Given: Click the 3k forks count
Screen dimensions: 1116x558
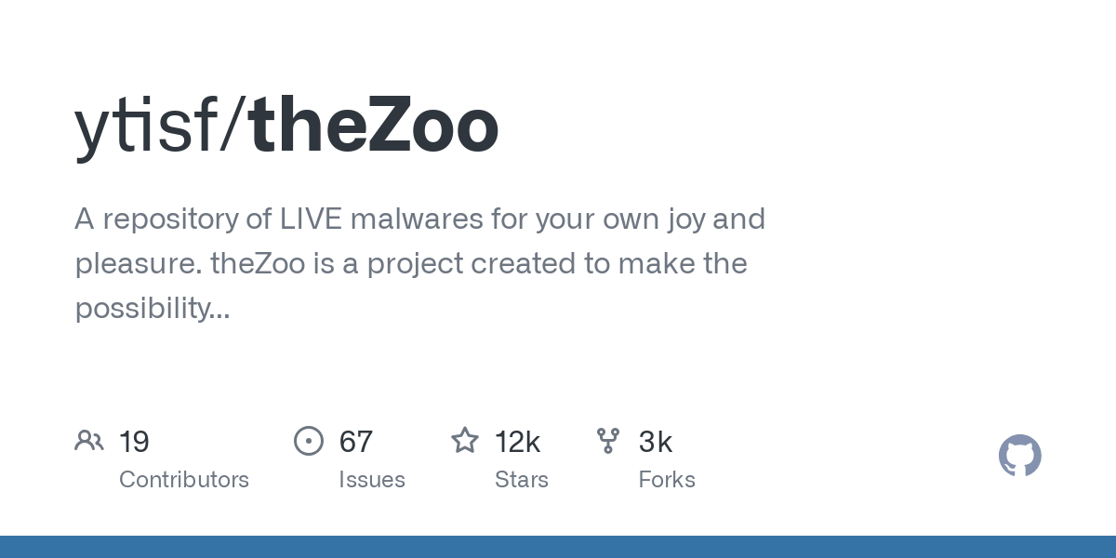Looking at the screenshot, I should (656, 442).
